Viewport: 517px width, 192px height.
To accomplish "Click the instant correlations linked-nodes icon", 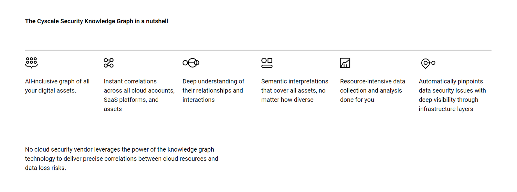I will (109, 63).
